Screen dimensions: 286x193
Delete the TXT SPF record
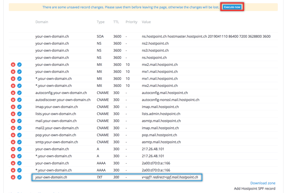[13, 177]
